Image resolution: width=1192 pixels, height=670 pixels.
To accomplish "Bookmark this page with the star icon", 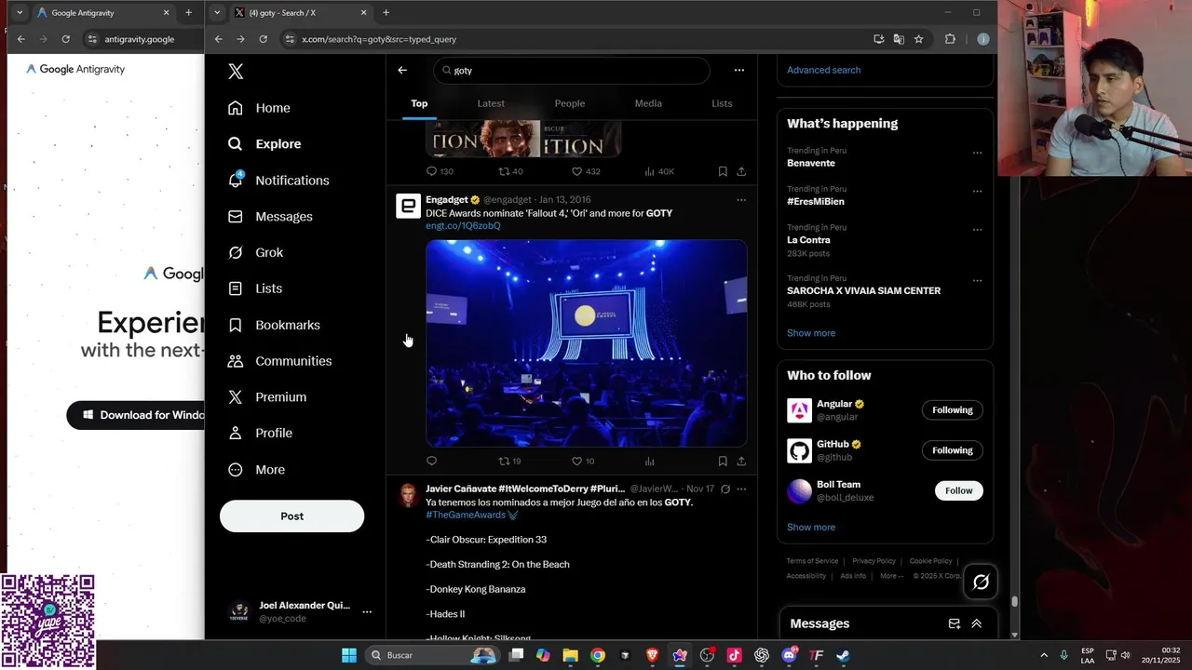I will click(918, 39).
